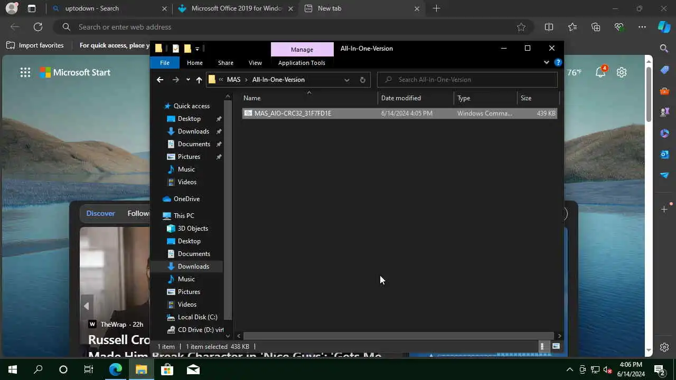
Task: Click MAS in the address breadcrumb
Action: (x=233, y=80)
